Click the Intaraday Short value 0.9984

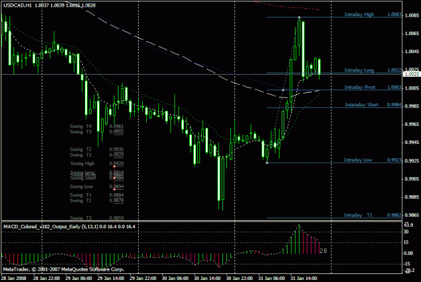click(395, 104)
